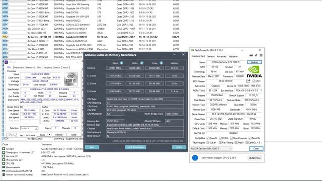Screen dimensions: 322x181
Task: Toggle the DirectML checkbox
Action: 250,138
